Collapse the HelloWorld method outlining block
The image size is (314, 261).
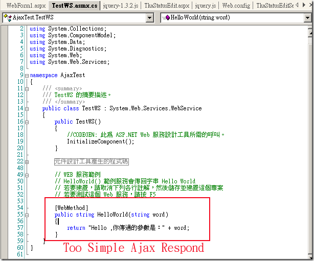pos(27,215)
